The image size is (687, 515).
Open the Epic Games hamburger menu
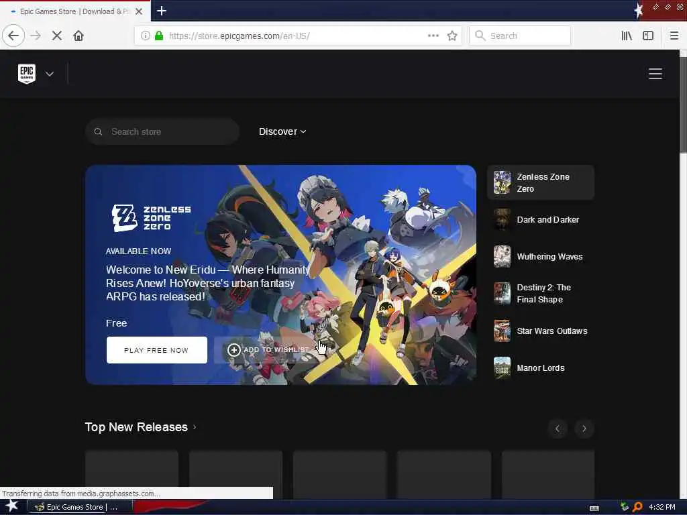coord(655,74)
